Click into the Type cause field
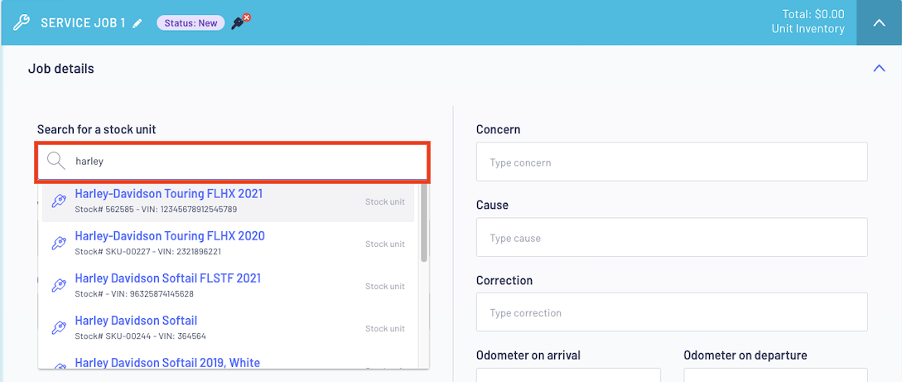This screenshot has width=902, height=382. tap(672, 237)
